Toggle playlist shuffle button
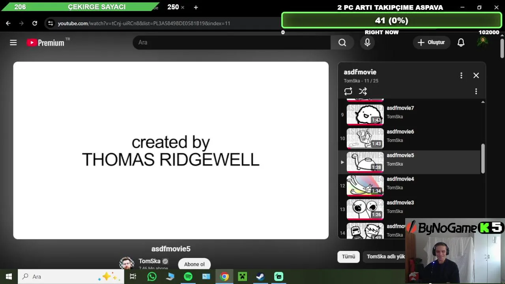Viewport: 505px width, 284px height. point(363,92)
